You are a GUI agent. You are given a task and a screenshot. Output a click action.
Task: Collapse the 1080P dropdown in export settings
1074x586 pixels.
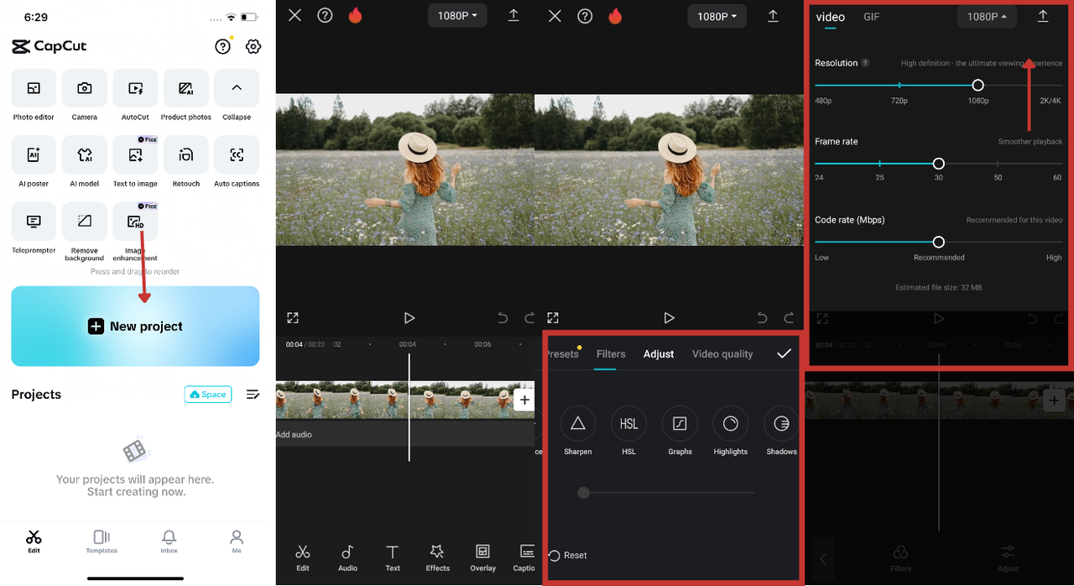pyautogui.click(x=987, y=16)
